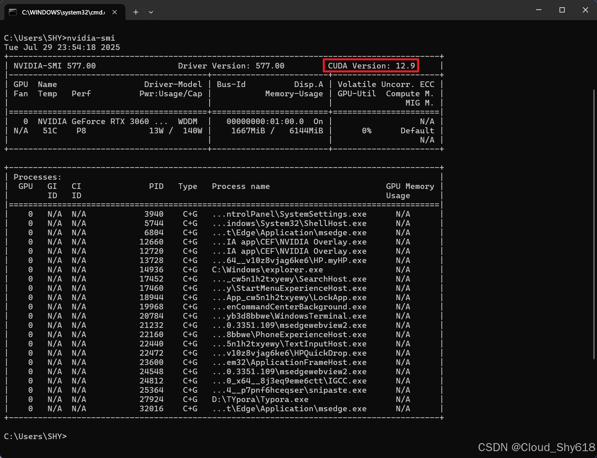The image size is (597, 458).
Task: Click the GPU name "NVIDIA GeForce RTX 3060"
Action: click(94, 121)
